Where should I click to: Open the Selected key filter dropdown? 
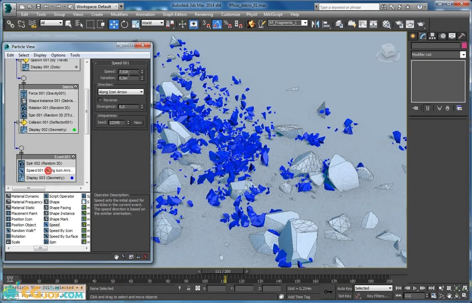pos(373,288)
